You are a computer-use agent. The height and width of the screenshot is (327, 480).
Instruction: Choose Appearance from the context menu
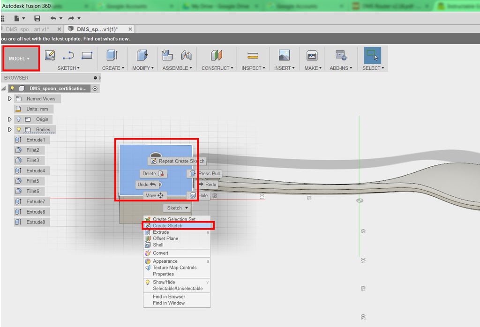(177, 261)
